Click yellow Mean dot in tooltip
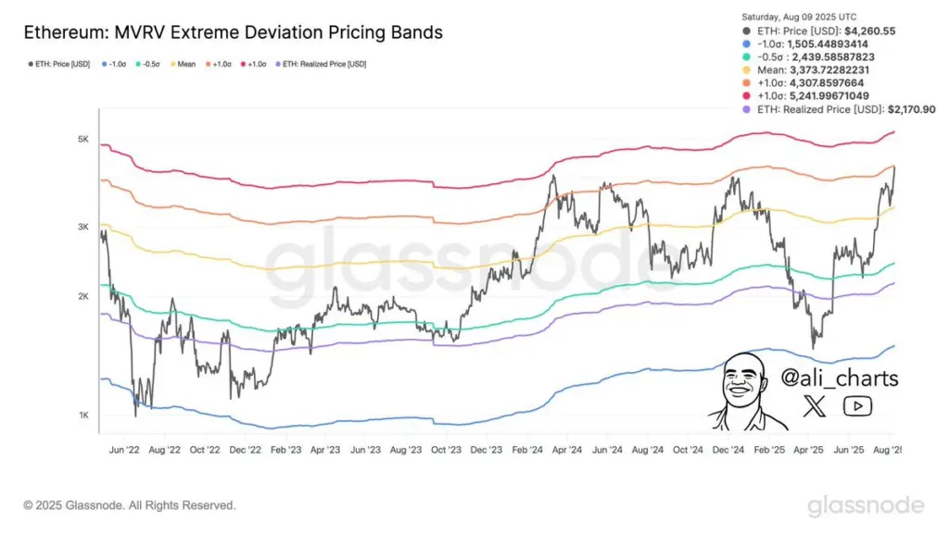The height and width of the screenshot is (533, 949). click(749, 70)
